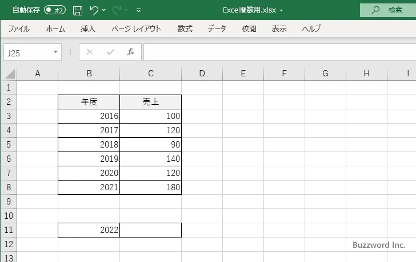This screenshot has width=416, height=262.
Task: Select column D header
Action: coord(202,73)
